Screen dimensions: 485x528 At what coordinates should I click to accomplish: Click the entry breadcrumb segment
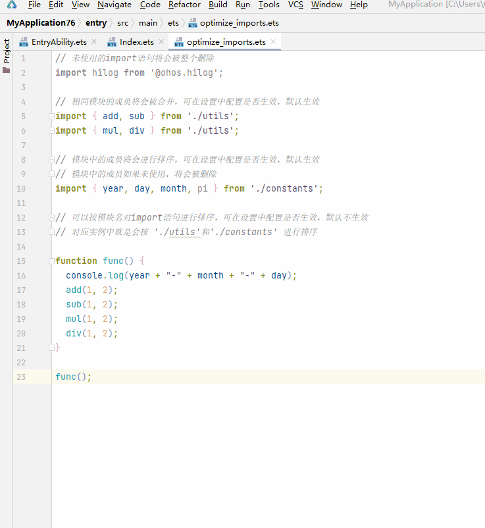pos(96,23)
